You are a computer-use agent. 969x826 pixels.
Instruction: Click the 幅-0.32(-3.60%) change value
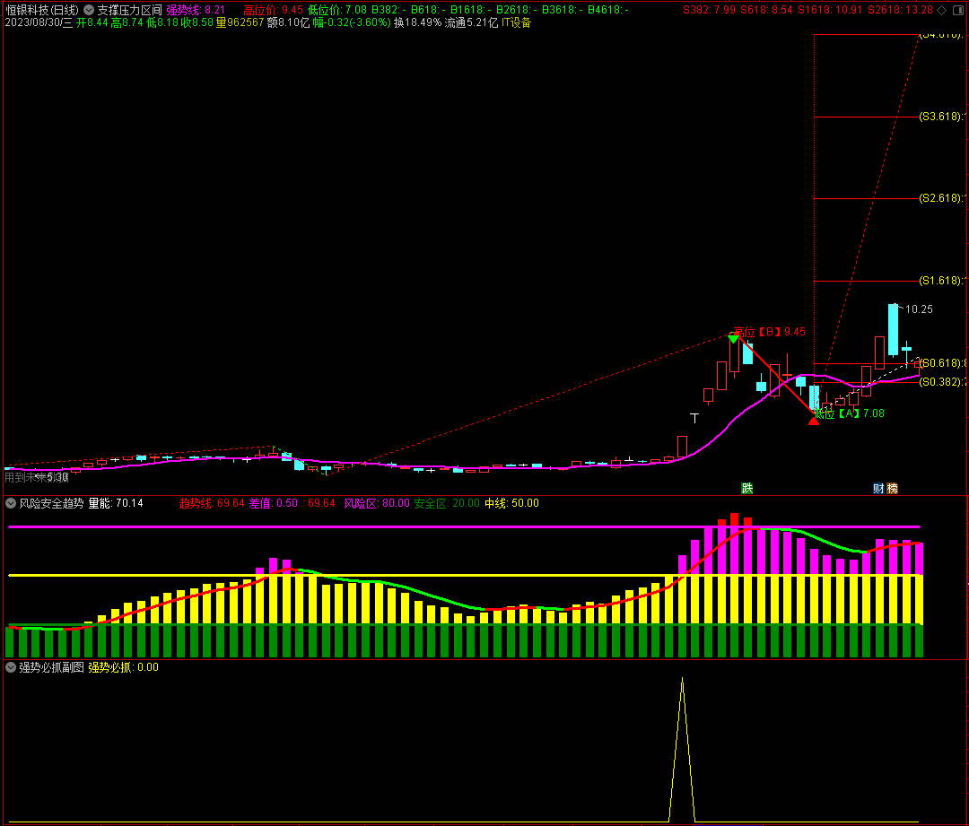click(x=352, y=22)
